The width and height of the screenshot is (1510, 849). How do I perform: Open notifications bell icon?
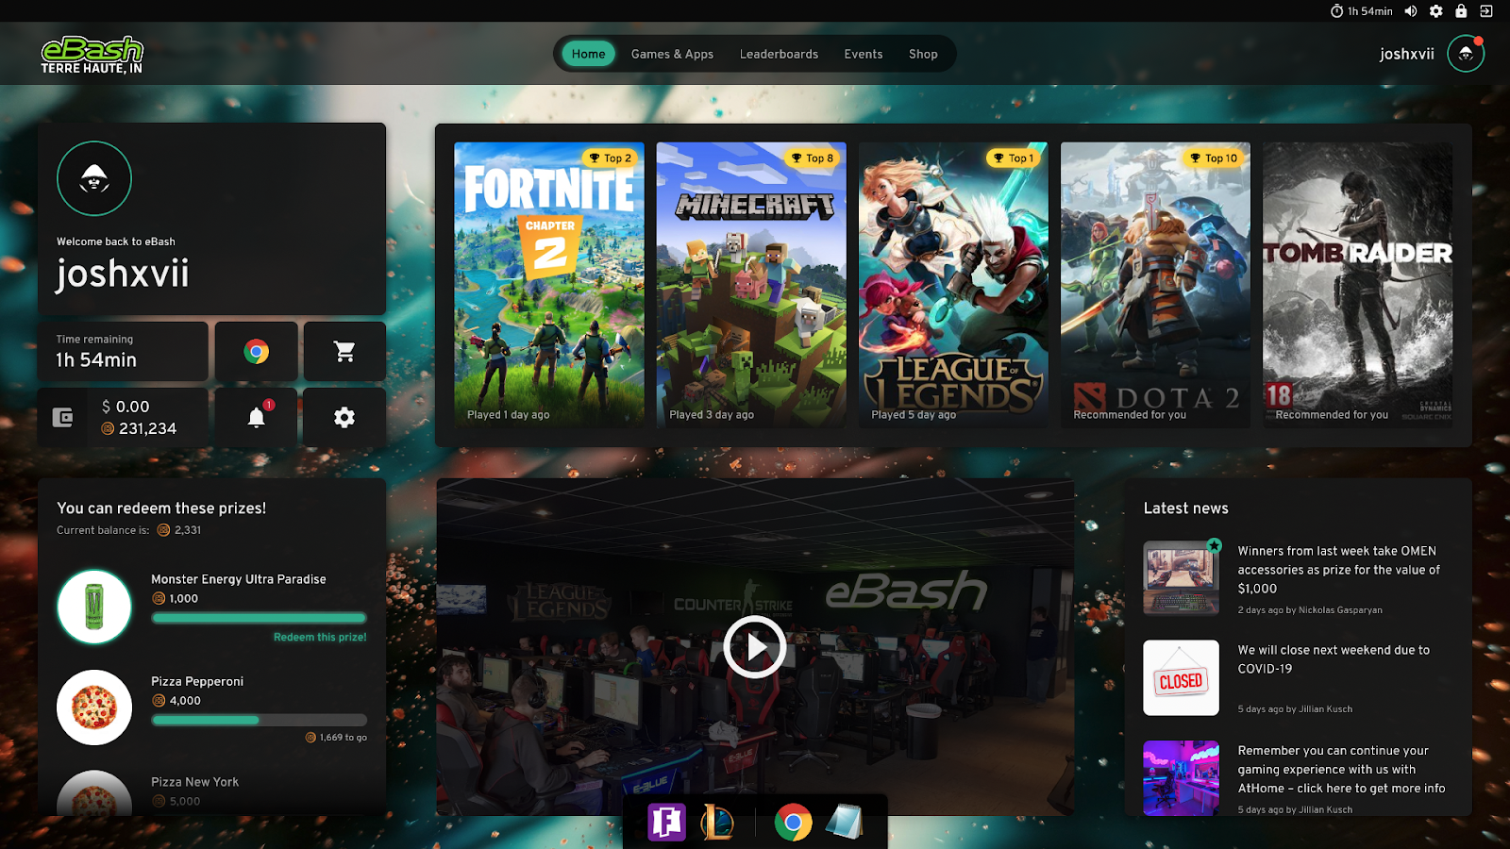[256, 417]
